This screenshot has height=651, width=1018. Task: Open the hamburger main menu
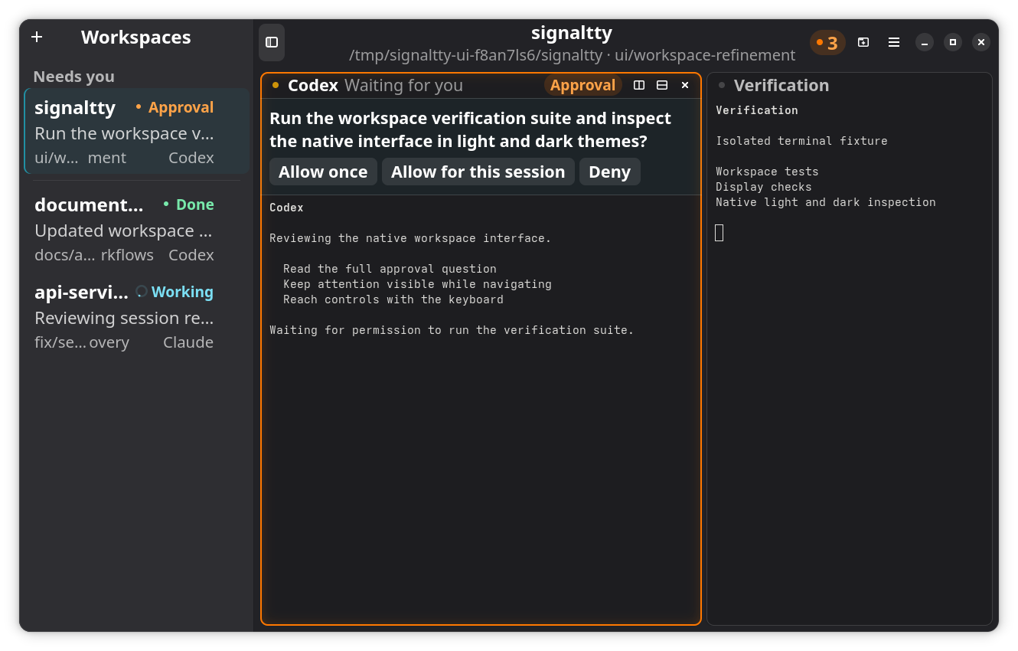pos(894,42)
